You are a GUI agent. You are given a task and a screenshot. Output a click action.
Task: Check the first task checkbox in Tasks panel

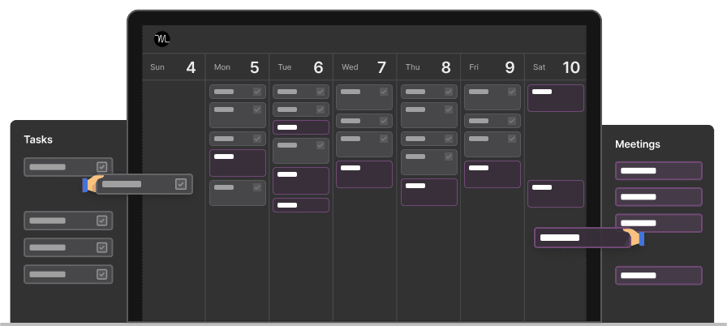[102, 167]
